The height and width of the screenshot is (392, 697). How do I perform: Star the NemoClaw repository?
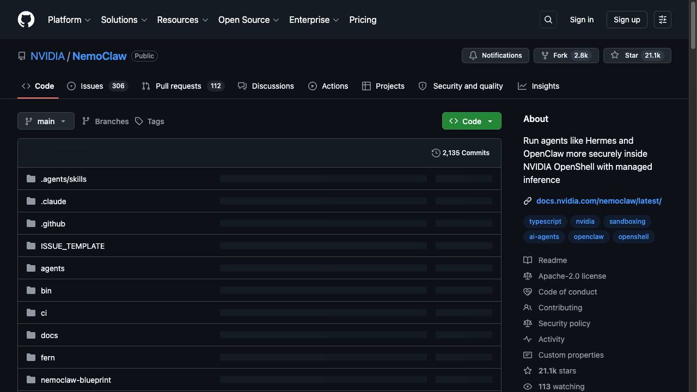point(637,56)
